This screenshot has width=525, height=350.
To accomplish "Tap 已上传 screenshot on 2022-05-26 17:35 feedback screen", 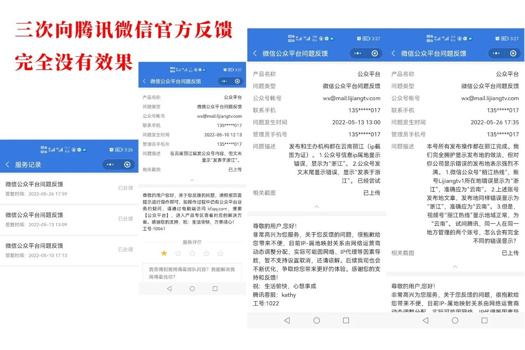I will (510, 253).
